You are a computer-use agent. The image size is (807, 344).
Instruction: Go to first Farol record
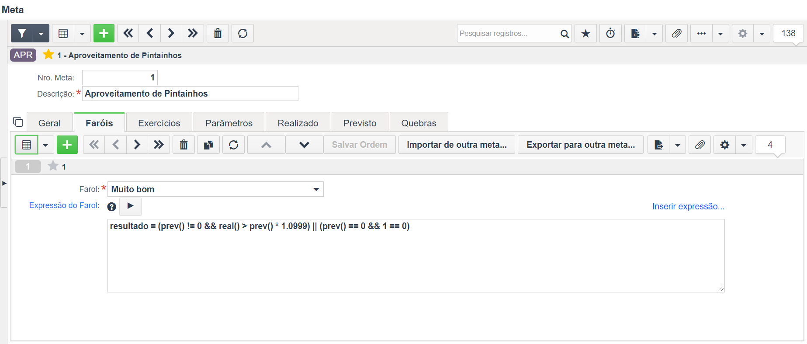click(94, 145)
